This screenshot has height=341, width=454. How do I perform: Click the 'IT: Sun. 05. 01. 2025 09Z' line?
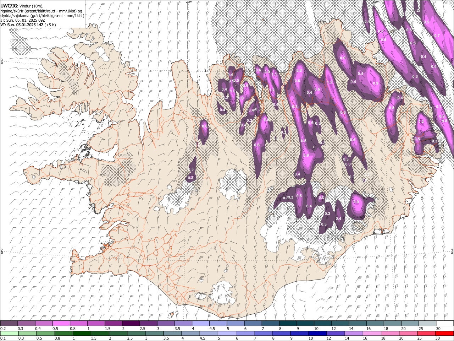coord(23,20)
